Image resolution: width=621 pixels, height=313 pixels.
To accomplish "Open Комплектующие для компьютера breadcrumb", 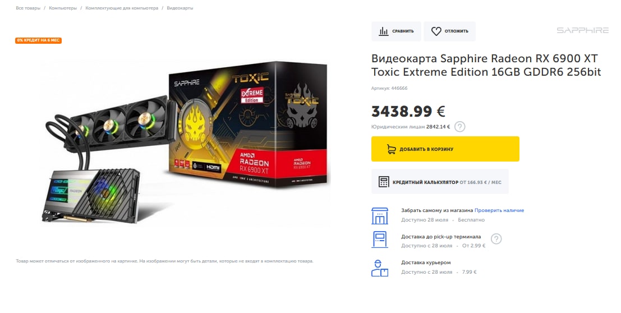I will coord(122,8).
